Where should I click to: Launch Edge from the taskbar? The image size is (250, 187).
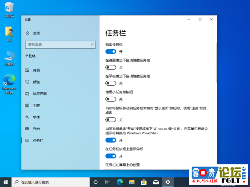[120, 182]
